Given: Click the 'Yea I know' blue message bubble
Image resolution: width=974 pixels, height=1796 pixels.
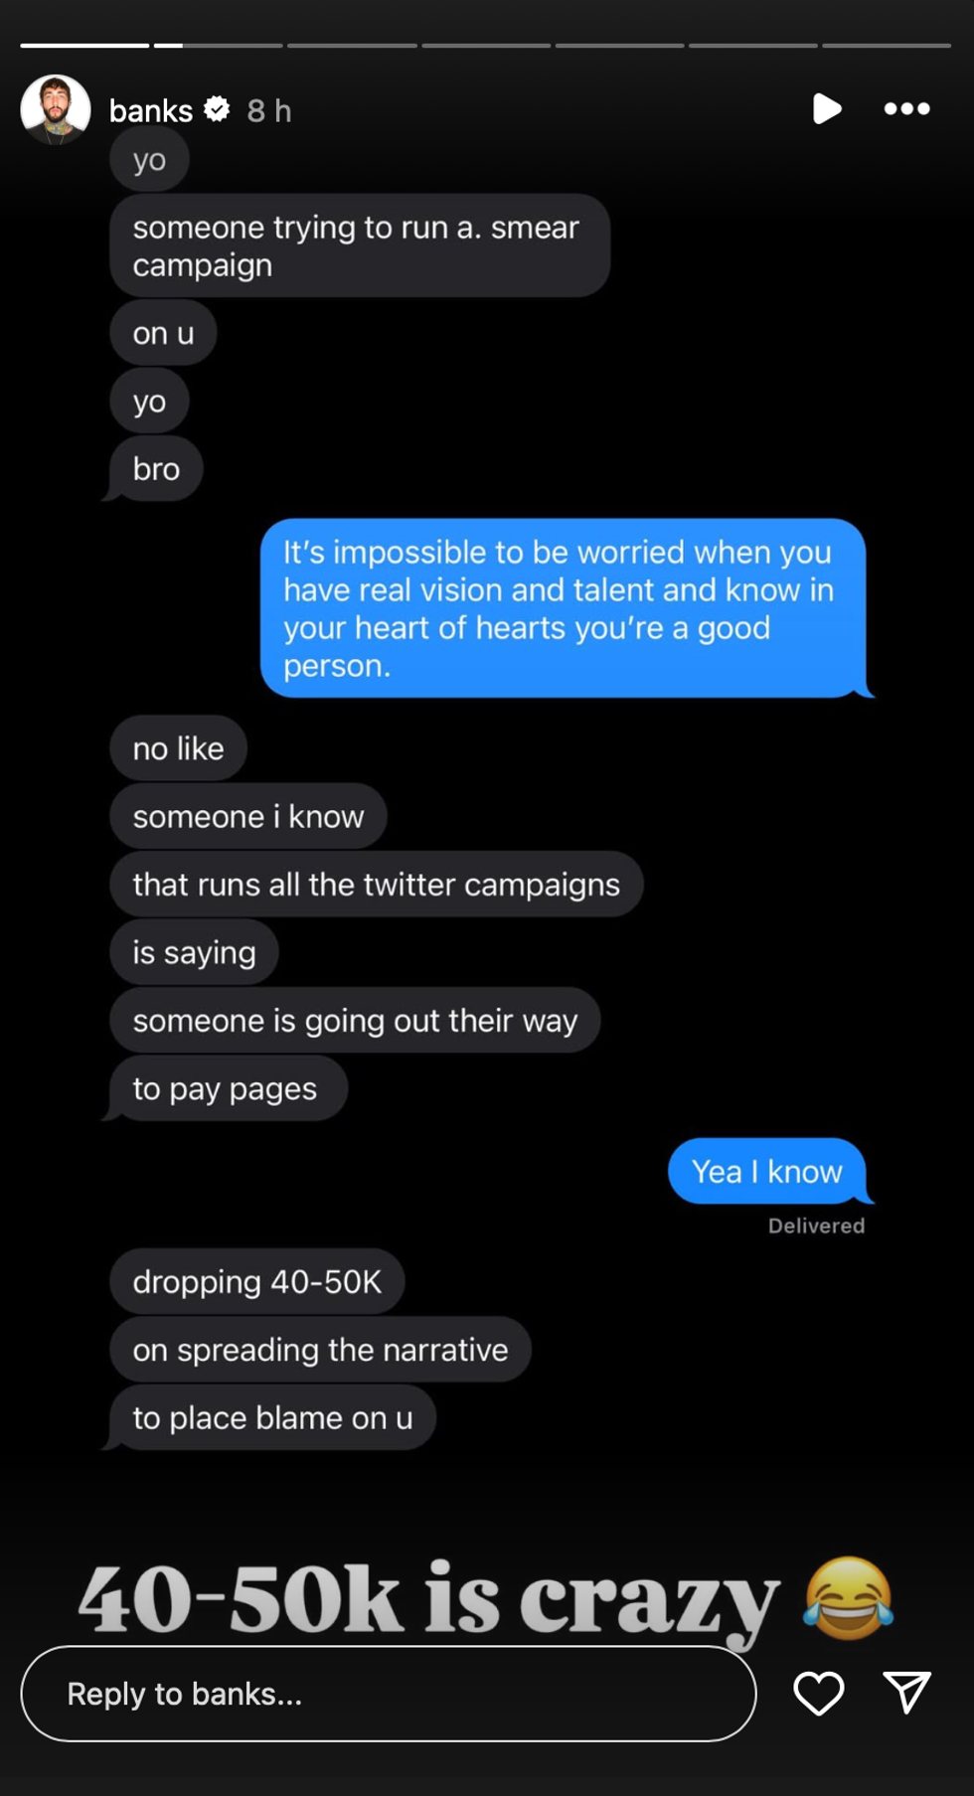Looking at the screenshot, I should pyautogui.click(x=766, y=1171).
